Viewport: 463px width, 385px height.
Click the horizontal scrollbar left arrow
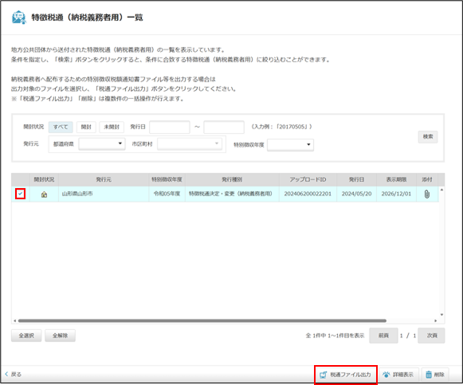(x=15, y=320)
